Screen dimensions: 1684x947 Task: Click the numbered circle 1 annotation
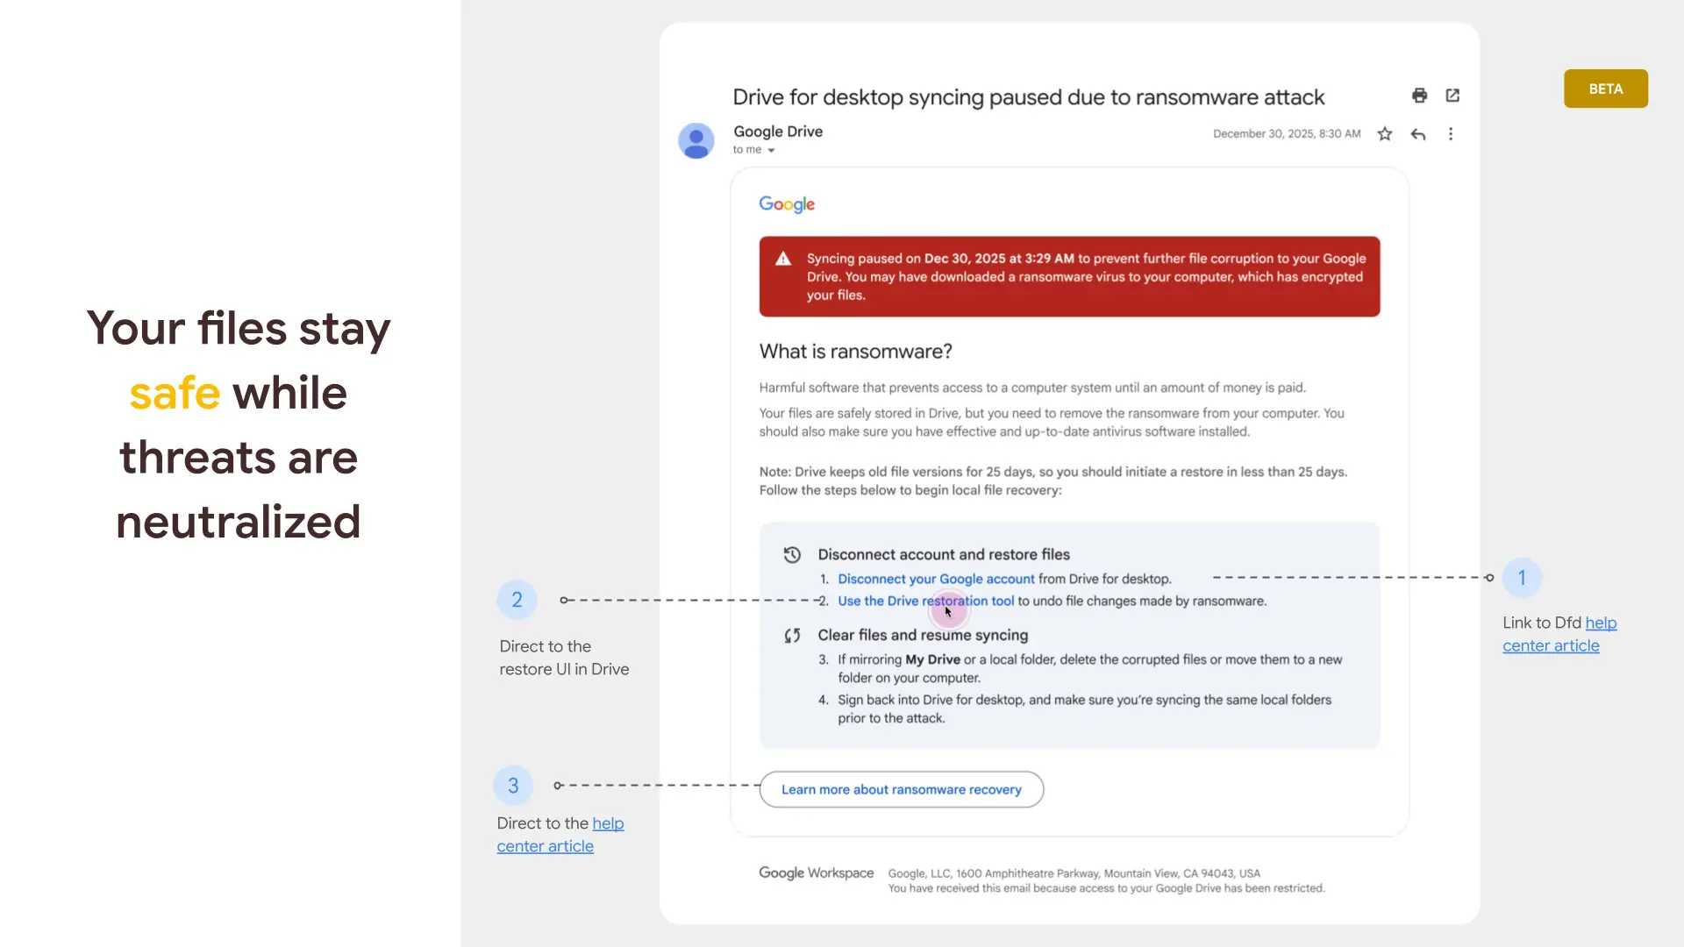tap(1522, 578)
